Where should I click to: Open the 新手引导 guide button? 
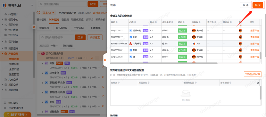(x=18, y=115)
